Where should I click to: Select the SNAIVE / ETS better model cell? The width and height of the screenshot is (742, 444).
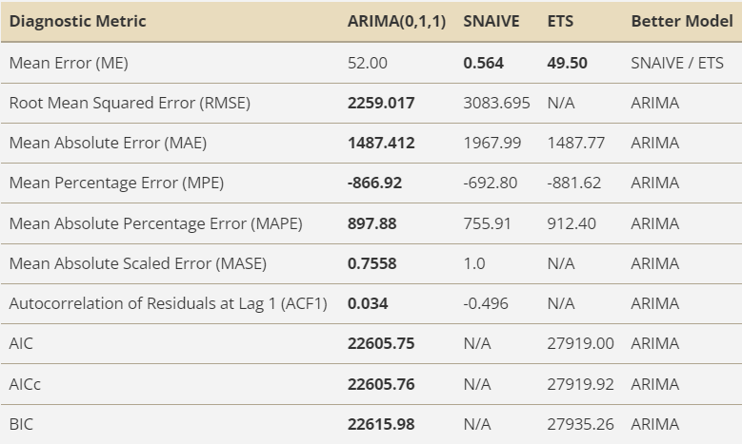click(x=677, y=64)
